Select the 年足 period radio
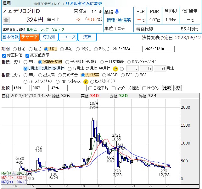The width and height of the screenshot is (202, 189). (62, 49)
